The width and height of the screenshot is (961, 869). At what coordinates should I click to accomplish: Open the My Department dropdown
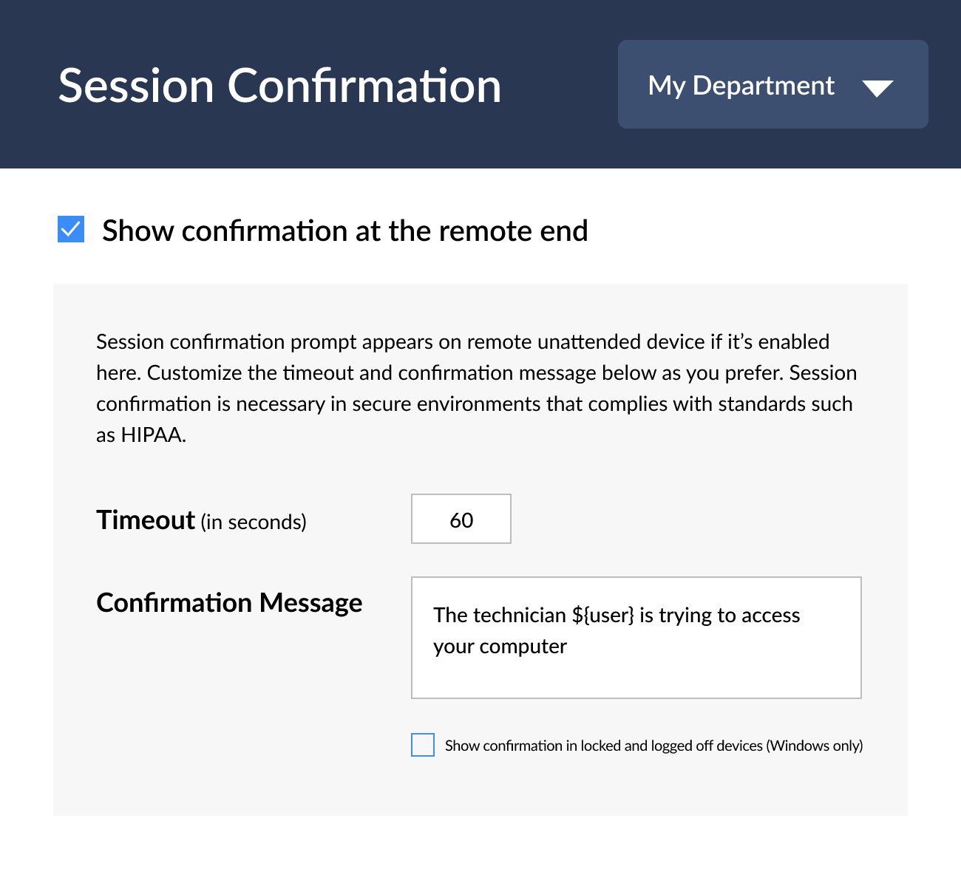tap(772, 84)
